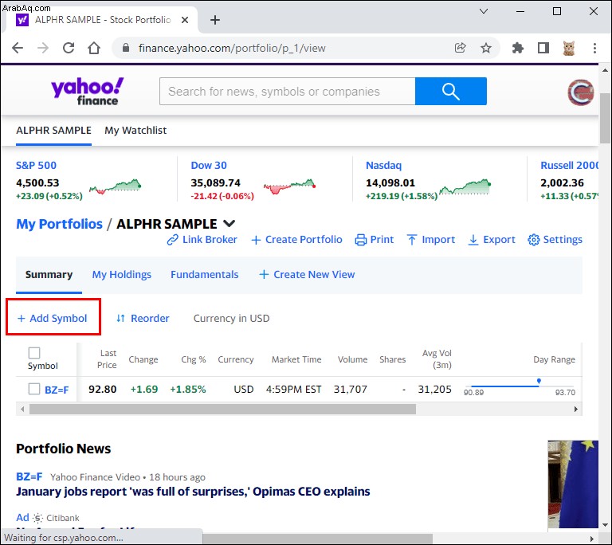This screenshot has height=545, width=612.
Task: Select the Summary view tab
Action: 49,275
